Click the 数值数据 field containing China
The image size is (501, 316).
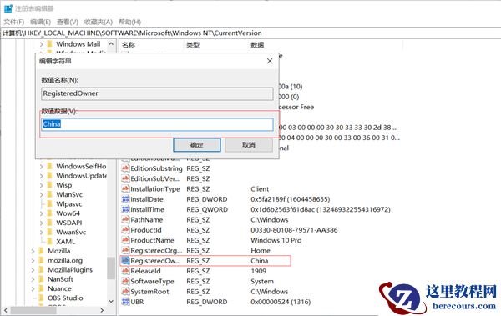pyautogui.click(x=157, y=124)
